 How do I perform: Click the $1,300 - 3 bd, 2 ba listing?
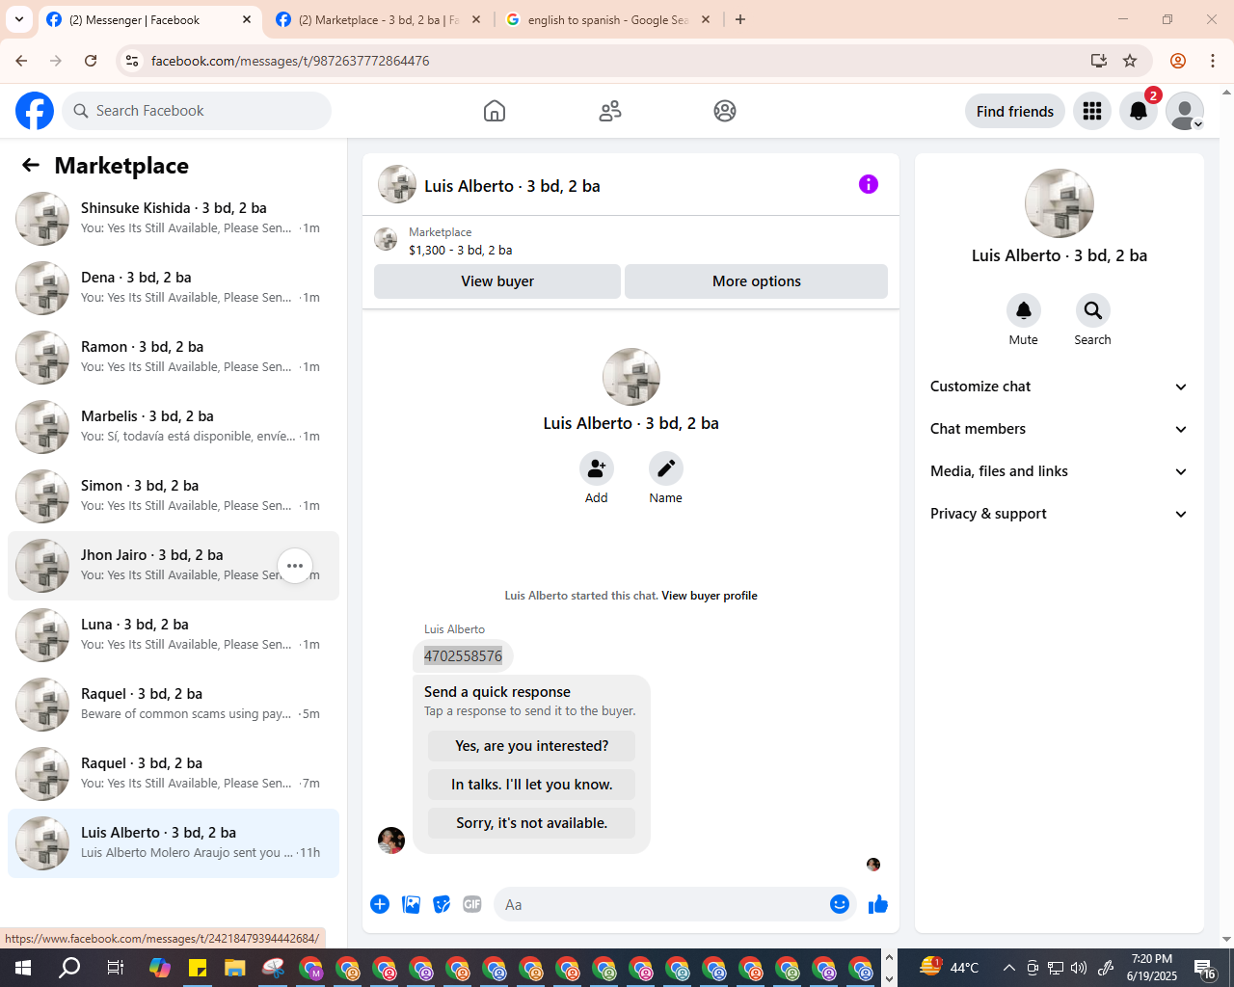[460, 250]
